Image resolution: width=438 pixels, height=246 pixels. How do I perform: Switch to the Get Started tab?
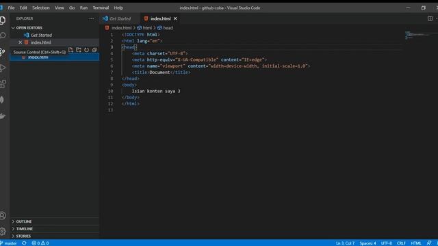120,18
